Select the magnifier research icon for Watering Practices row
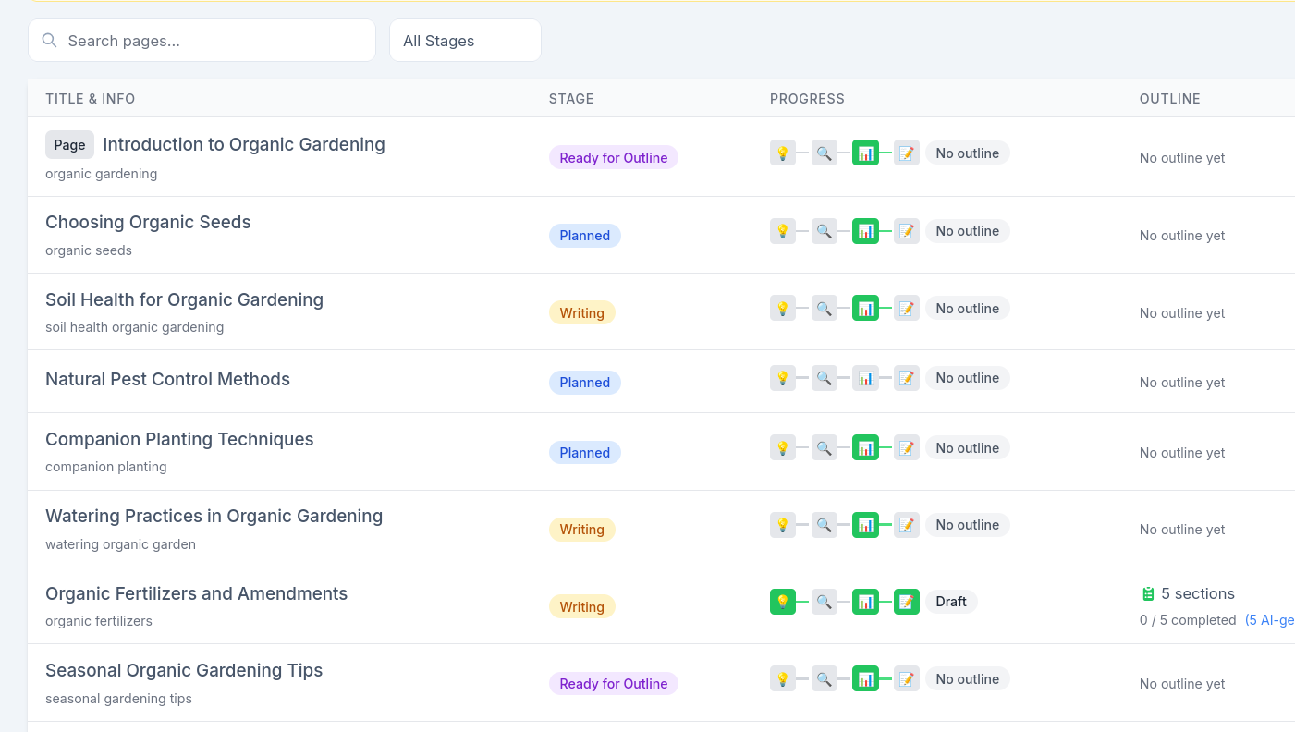Image resolution: width=1295 pixels, height=732 pixels. (824, 524)
